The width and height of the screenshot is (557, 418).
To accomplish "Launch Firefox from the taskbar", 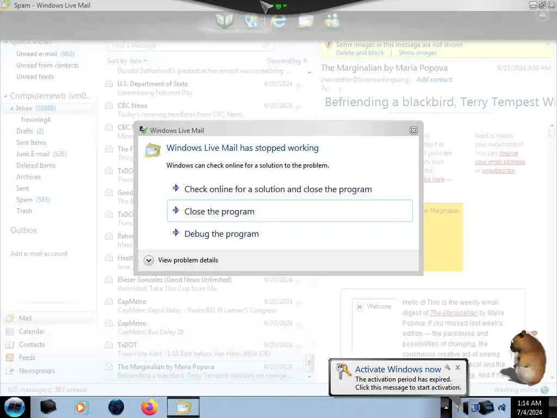I will 150,407.
